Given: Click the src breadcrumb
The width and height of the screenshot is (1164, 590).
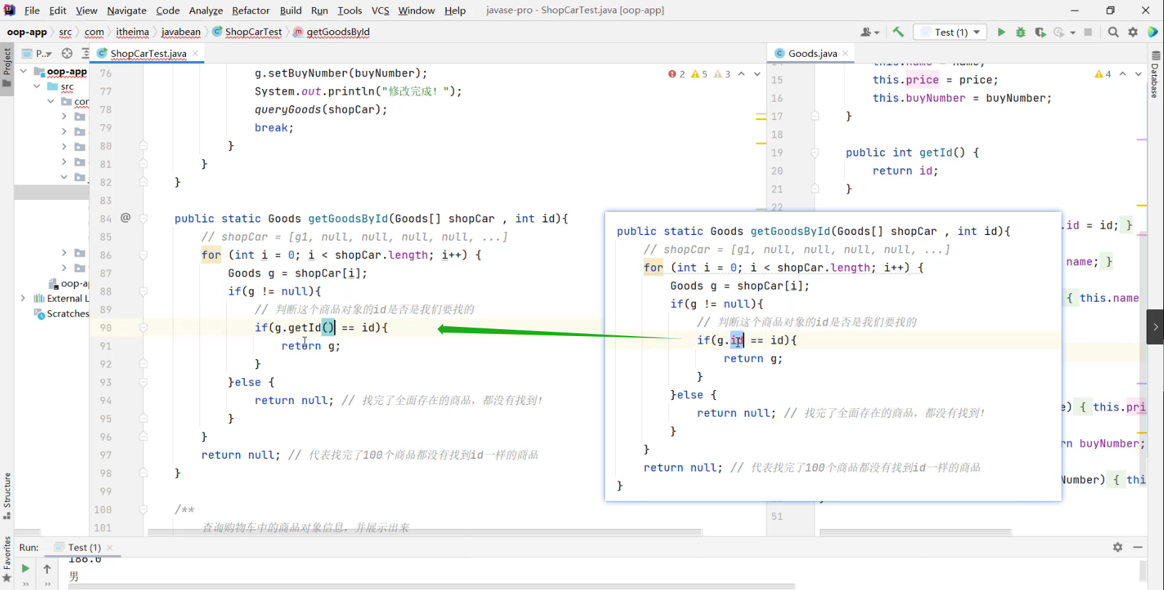Looking at the screenshot, I should click(x=65, y=32).
